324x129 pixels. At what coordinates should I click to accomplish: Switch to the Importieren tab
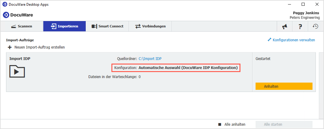(64, 26)
